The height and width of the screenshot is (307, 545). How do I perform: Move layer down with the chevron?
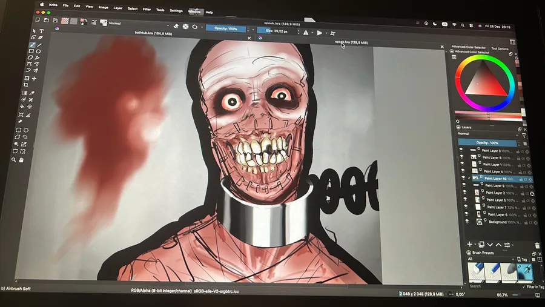(490, 245)
